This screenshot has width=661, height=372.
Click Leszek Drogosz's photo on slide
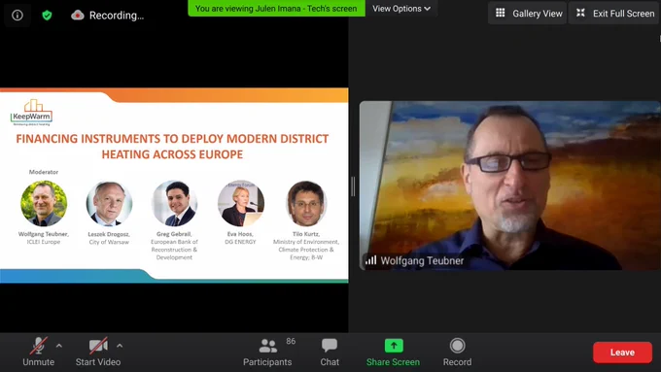(109, 204)
